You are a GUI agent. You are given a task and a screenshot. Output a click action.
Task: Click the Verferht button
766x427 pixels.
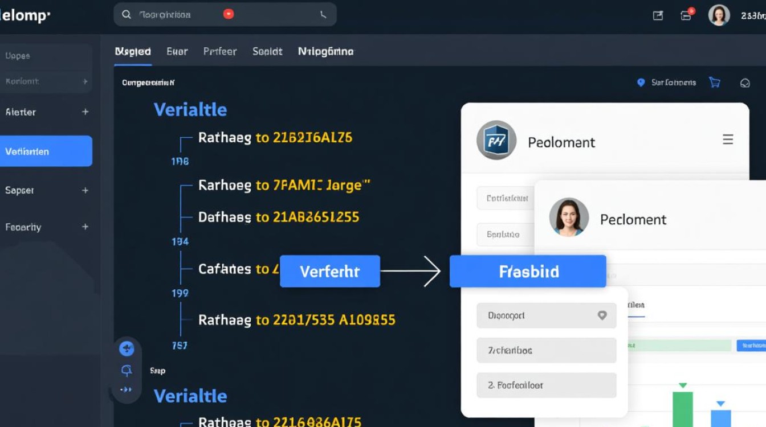click(x=329, y=272)
